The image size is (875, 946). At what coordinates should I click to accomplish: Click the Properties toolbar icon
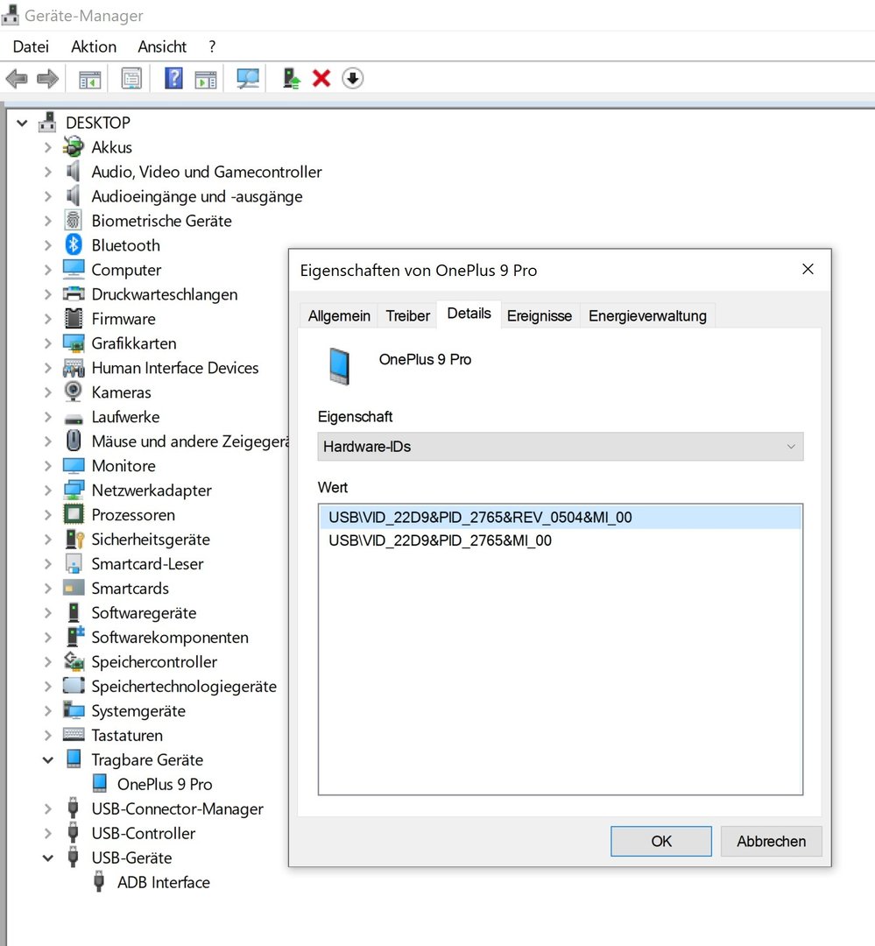(131, 79)
